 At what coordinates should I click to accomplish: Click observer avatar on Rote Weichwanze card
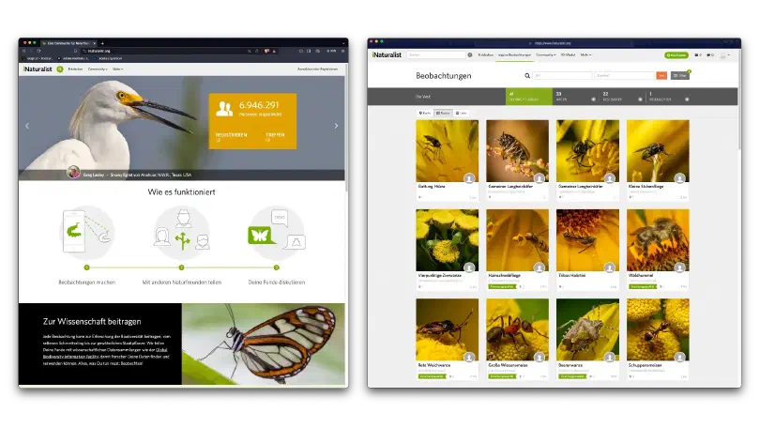pyautogui.click(x=469, y=358)
